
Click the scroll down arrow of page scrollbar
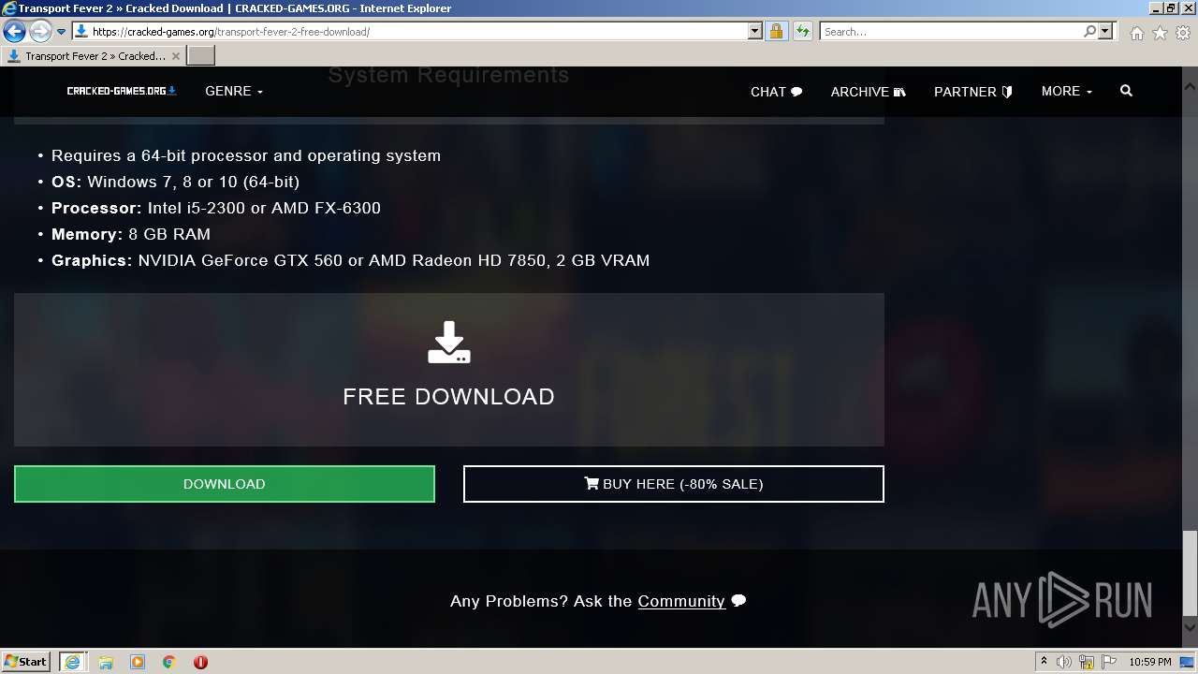point(1190,628)
